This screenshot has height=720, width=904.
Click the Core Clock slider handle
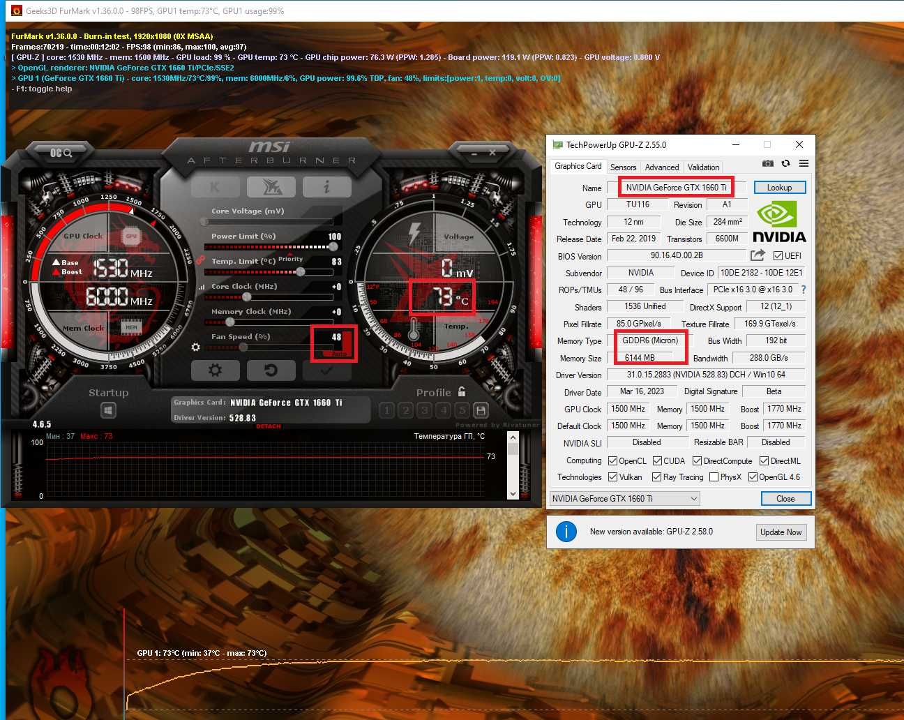coord(246,297)
